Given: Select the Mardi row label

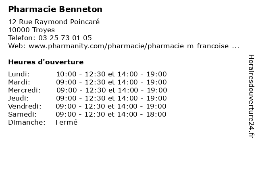Looking at the screenshot, I should [19, 82].
